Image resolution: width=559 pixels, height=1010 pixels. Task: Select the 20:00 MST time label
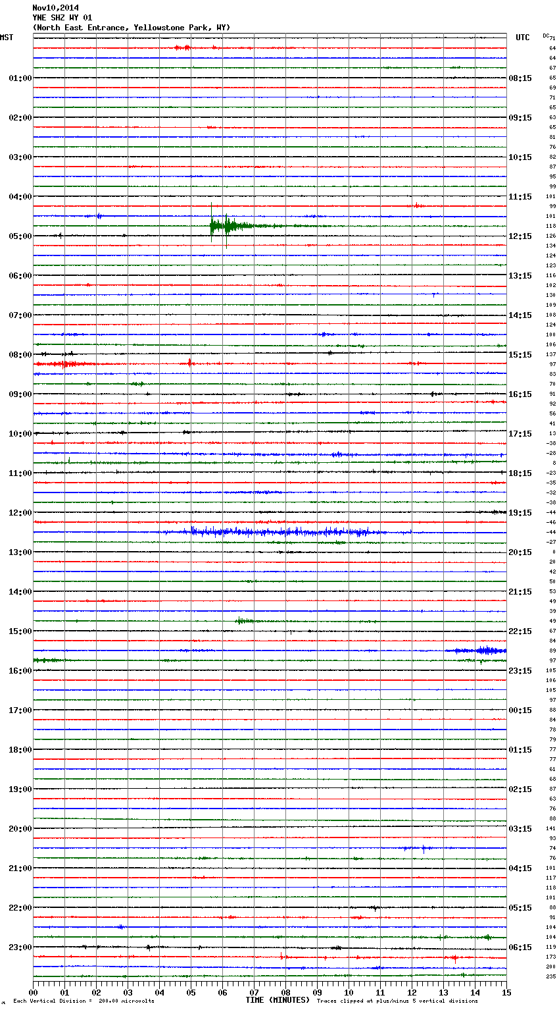pyautogui.click(x=20, y=829)
